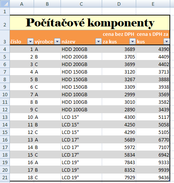Select the cell with value 9436
The image size is (174, 183).
tap(153, 177)
